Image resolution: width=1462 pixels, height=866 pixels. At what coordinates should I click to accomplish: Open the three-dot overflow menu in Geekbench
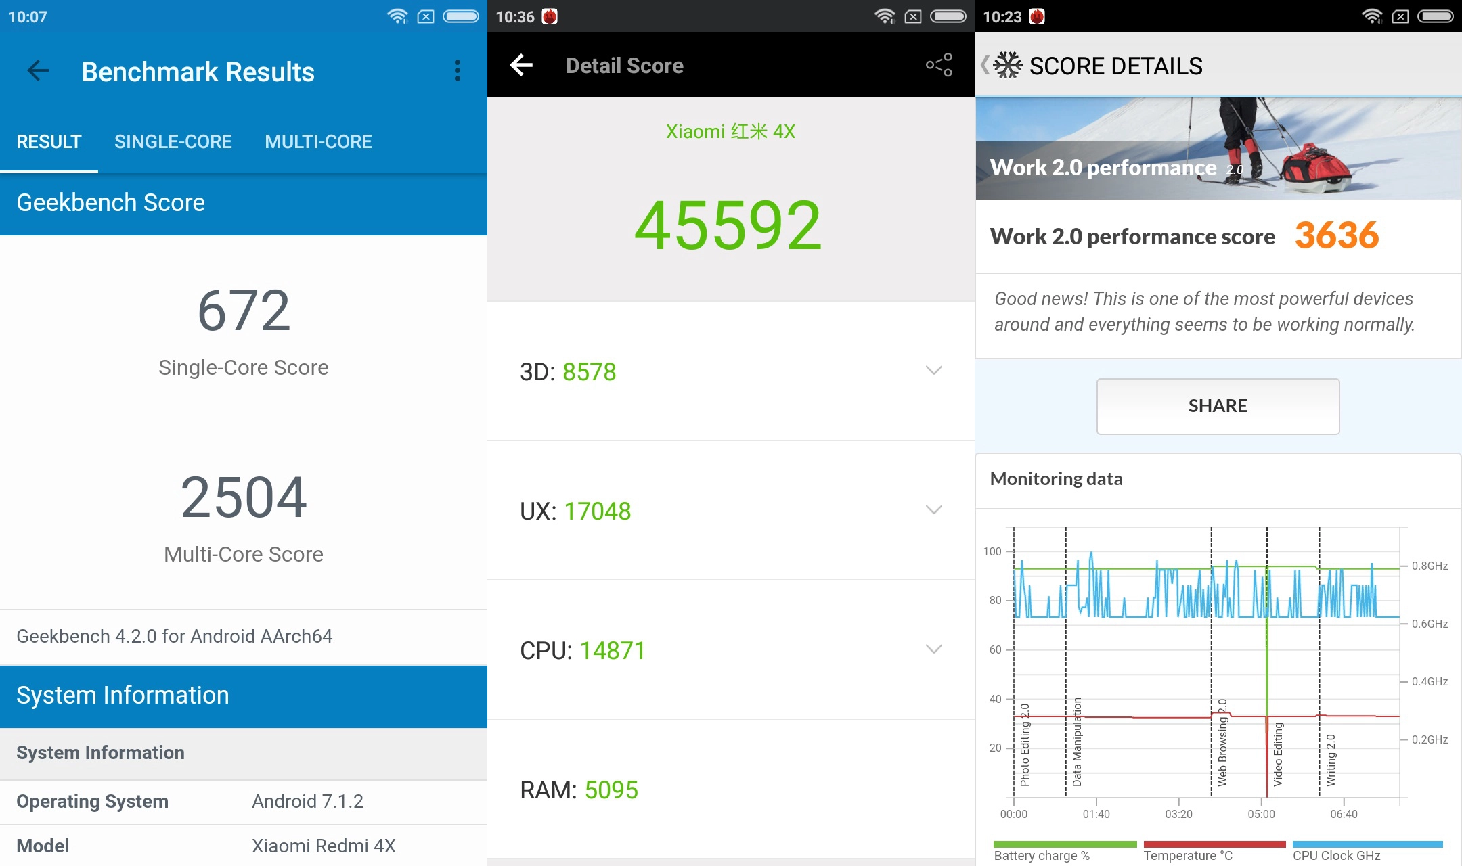tap(458, 70)
